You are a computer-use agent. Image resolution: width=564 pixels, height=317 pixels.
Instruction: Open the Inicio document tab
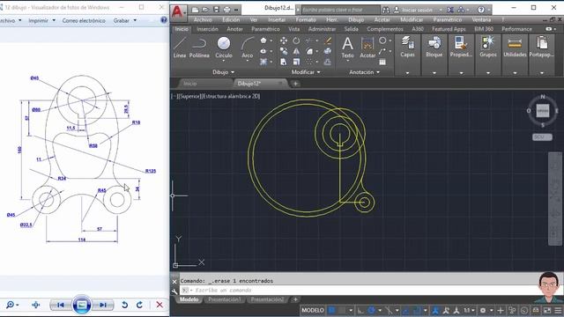[x=190, y=84]
